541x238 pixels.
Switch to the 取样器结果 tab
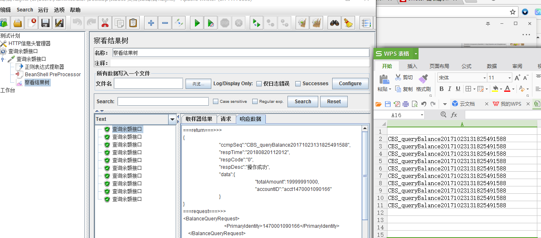point(199,119)
